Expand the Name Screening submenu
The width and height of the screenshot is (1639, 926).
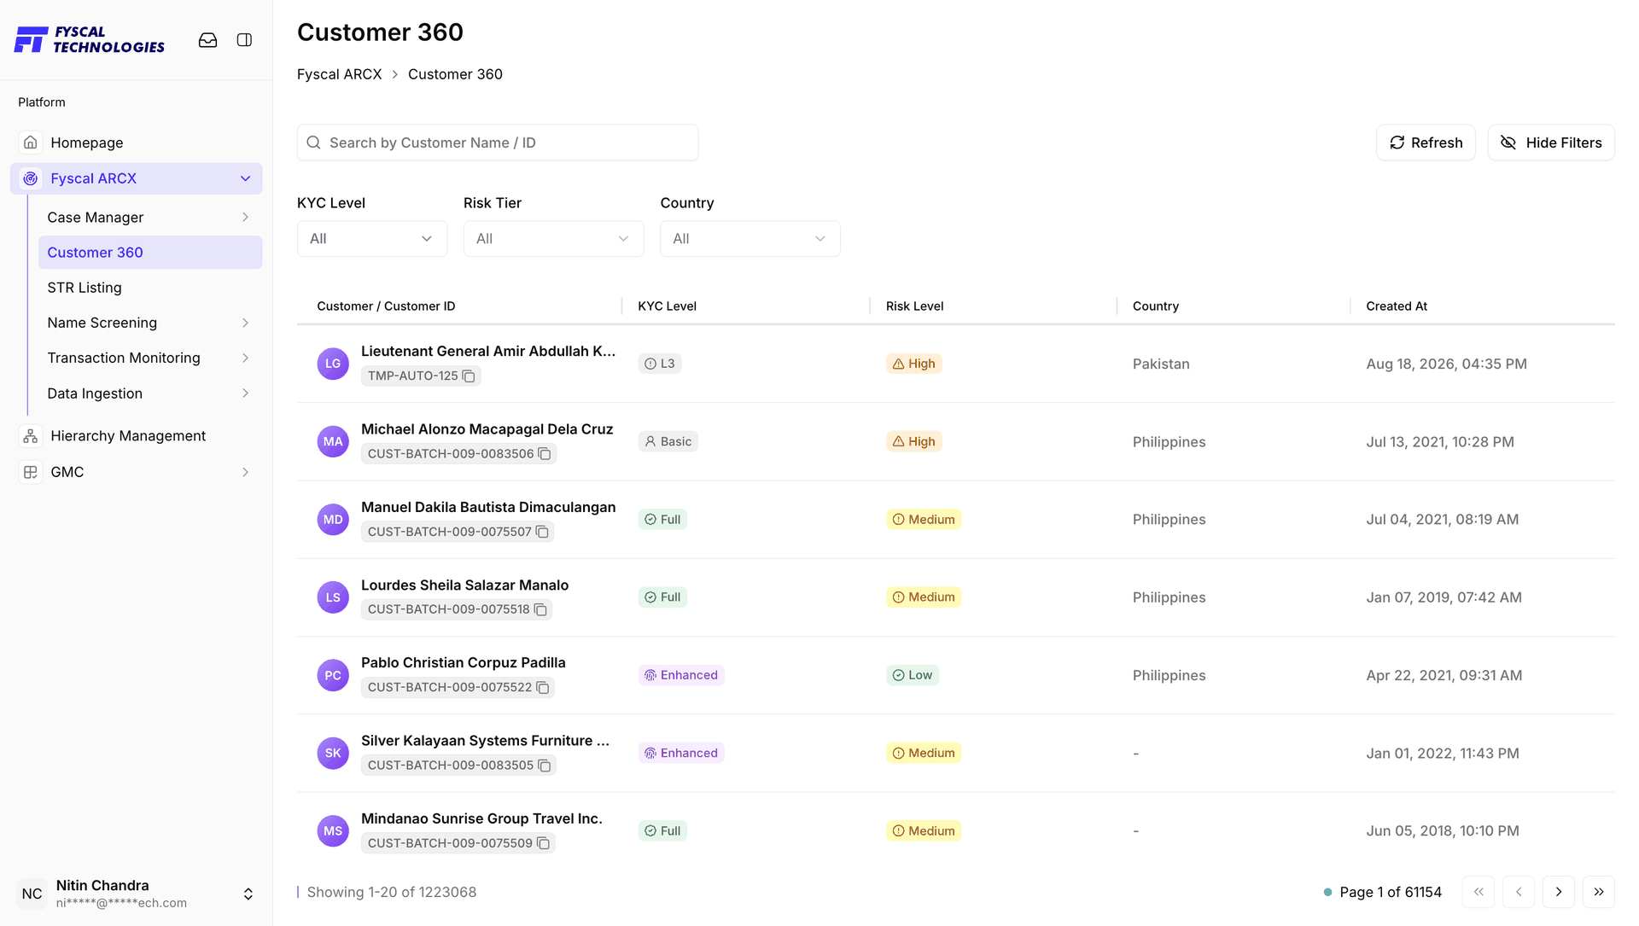[246, 323]
